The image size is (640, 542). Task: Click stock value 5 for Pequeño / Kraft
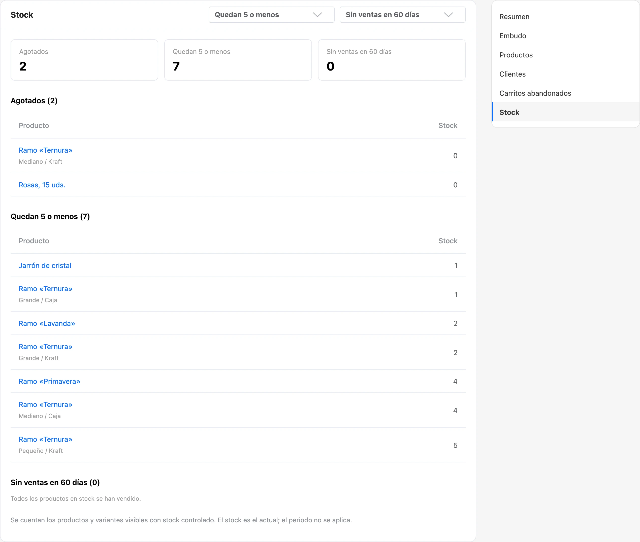pyautogui.click(x=455, y=445)
